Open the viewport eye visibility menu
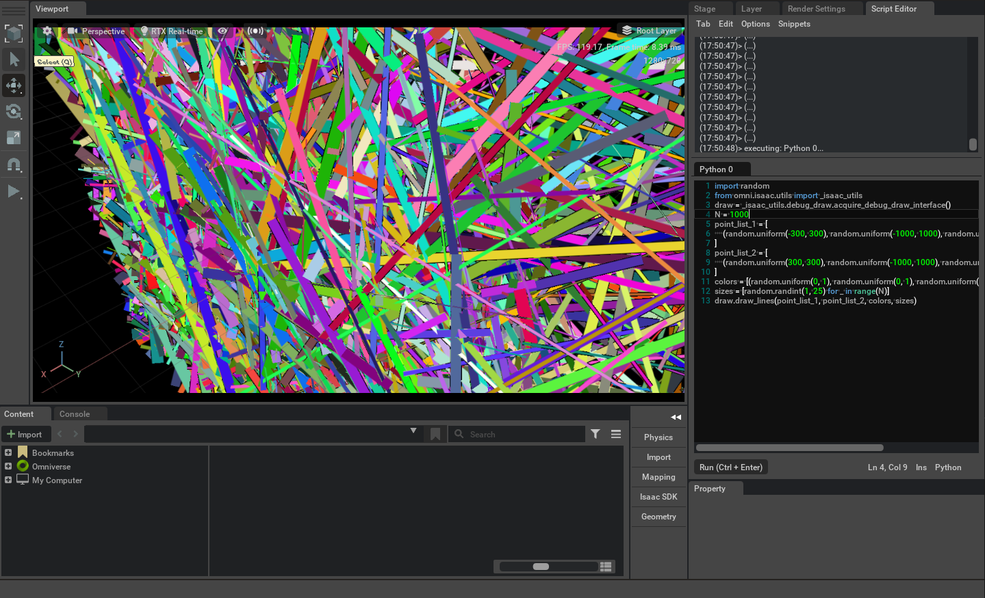This screenshot has height=598, width=985. click(222, 31)
